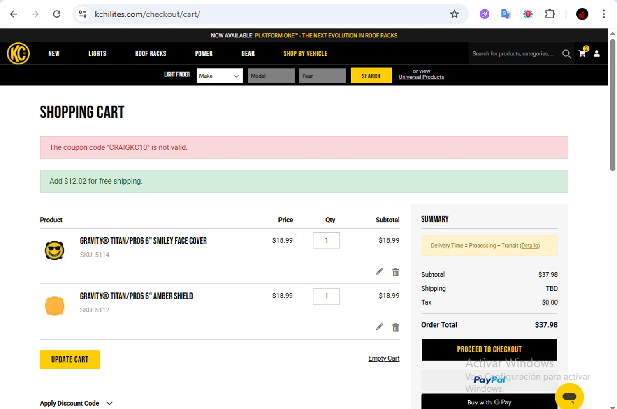Screen dimensions: 617x409
Task: Click the search magnifier icon
Action: tap(566, 54)
